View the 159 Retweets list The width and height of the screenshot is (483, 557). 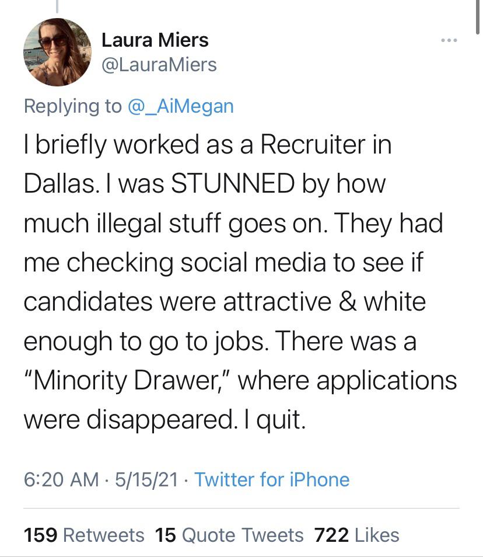pos(84,535)
